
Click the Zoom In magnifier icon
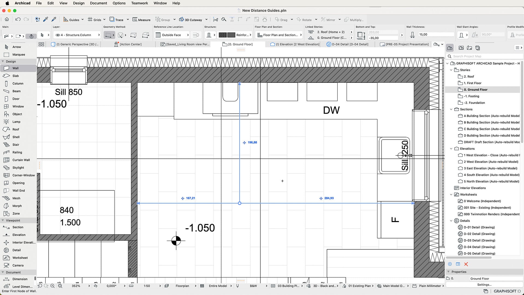[52, 286]
